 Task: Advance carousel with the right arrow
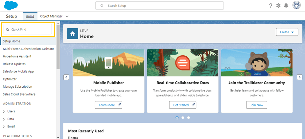coord(299,77)
